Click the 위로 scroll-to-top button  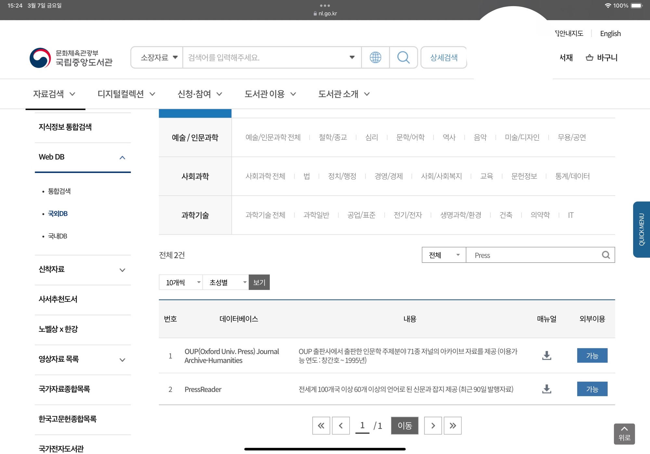624,434
